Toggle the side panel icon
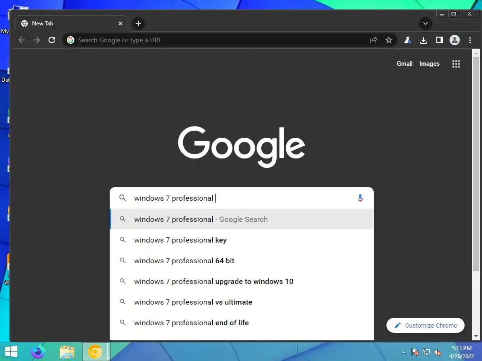Viewport: 482px width, 361px height. click(440, 40)
